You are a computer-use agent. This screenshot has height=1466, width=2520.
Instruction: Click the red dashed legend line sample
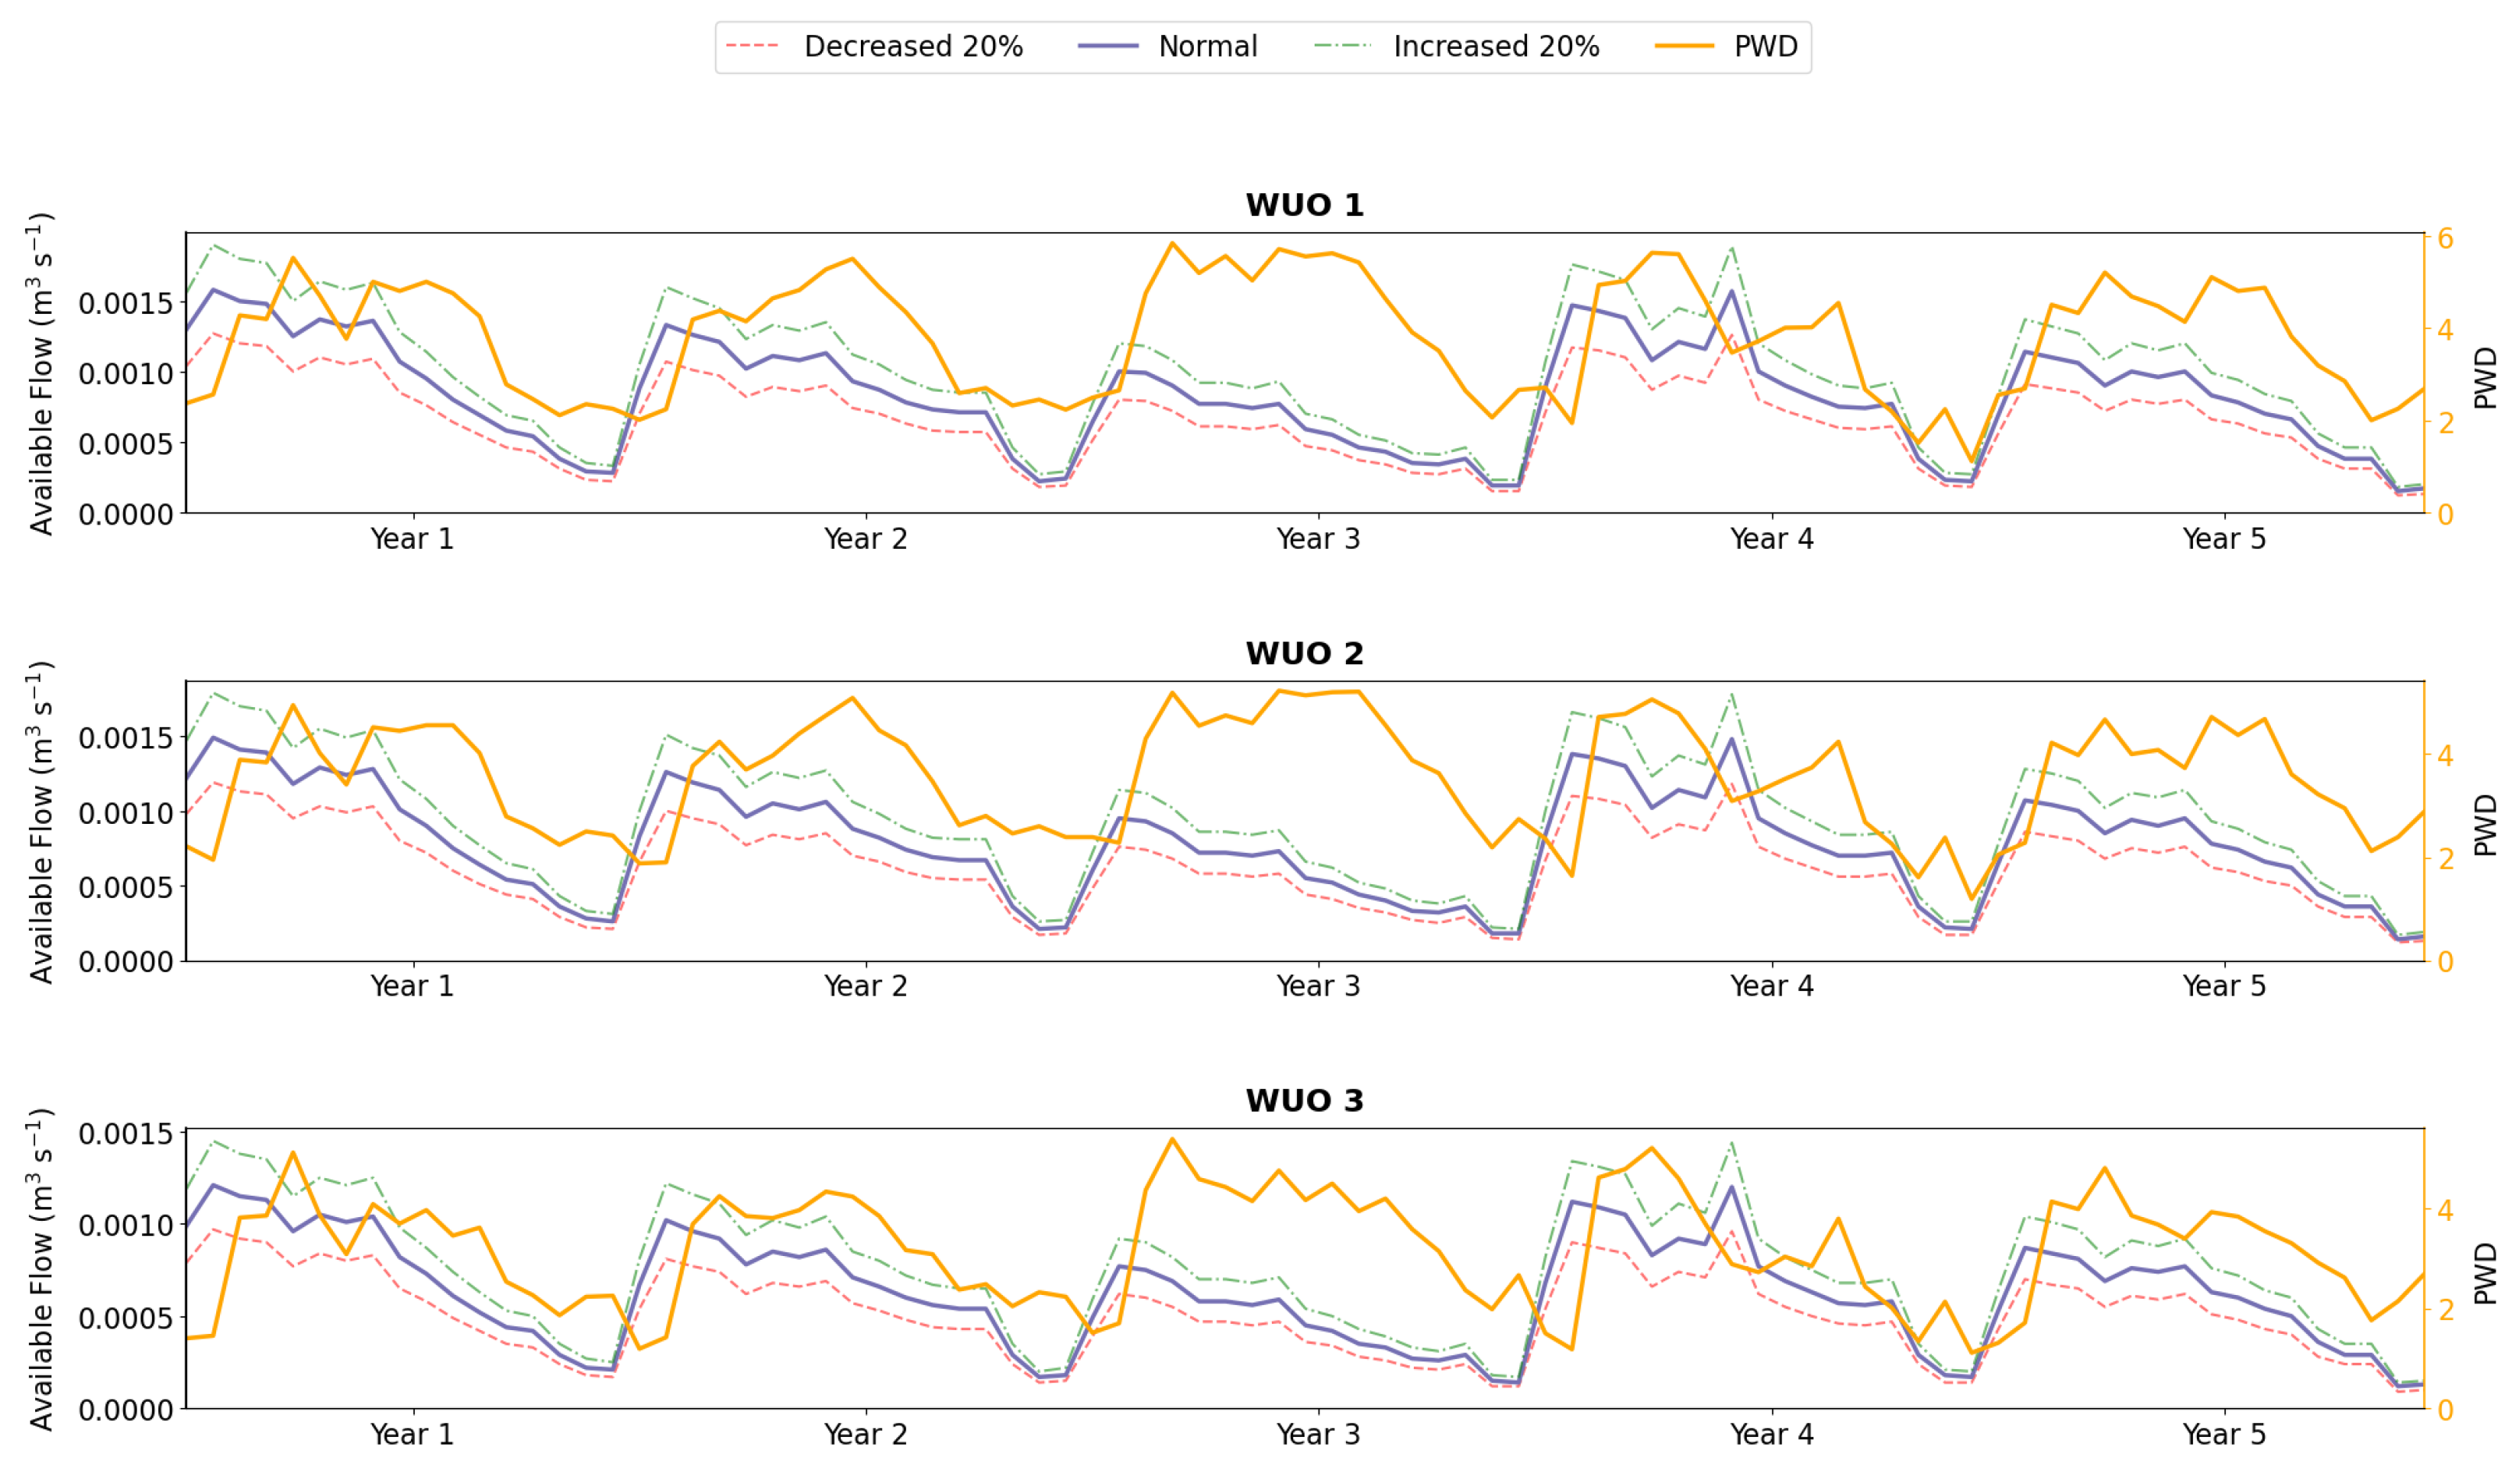tap(752, 47)
